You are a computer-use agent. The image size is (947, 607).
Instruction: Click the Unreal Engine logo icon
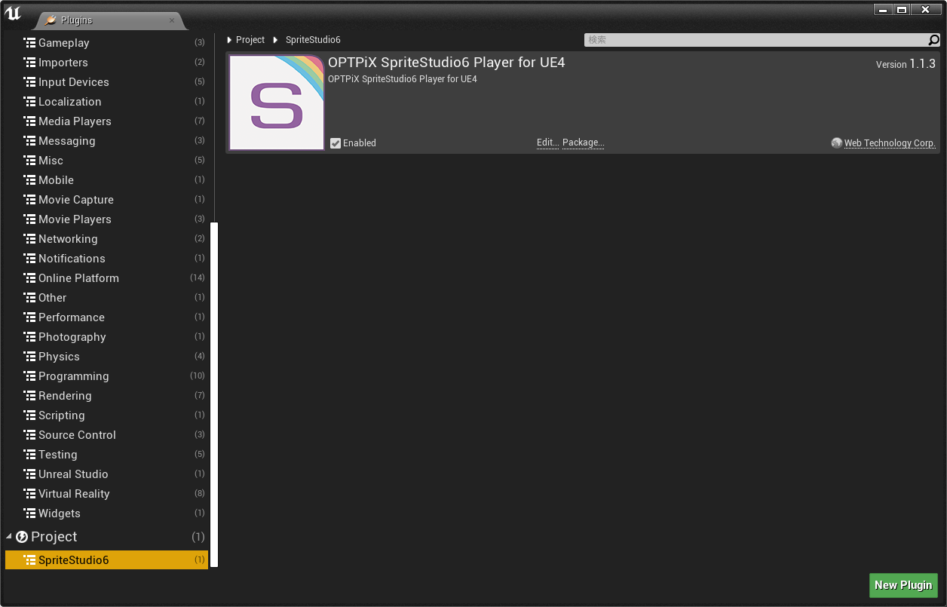point(13,13)
